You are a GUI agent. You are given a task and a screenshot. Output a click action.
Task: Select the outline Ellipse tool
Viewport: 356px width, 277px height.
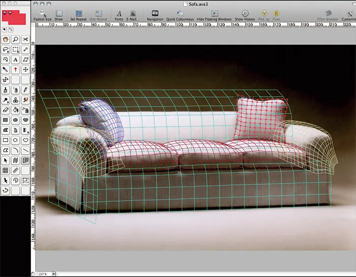pyautogui.click(x=15, y=140)
